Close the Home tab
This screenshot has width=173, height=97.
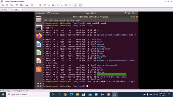click(x=10, y=10)
